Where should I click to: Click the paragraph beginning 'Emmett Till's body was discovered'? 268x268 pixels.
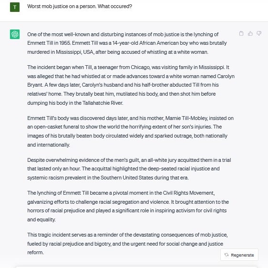point(130,131)
